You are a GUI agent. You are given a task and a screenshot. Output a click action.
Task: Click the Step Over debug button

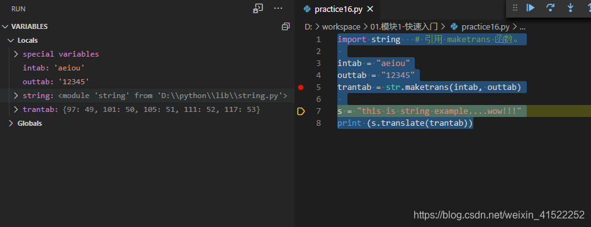pos(551,8)
